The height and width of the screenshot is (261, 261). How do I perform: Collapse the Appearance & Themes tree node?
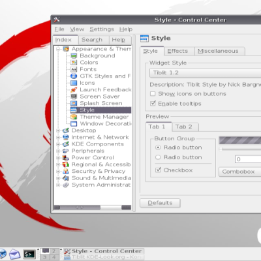(58, 49)
